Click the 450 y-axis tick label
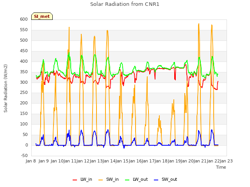 click(x=24, y=51)
